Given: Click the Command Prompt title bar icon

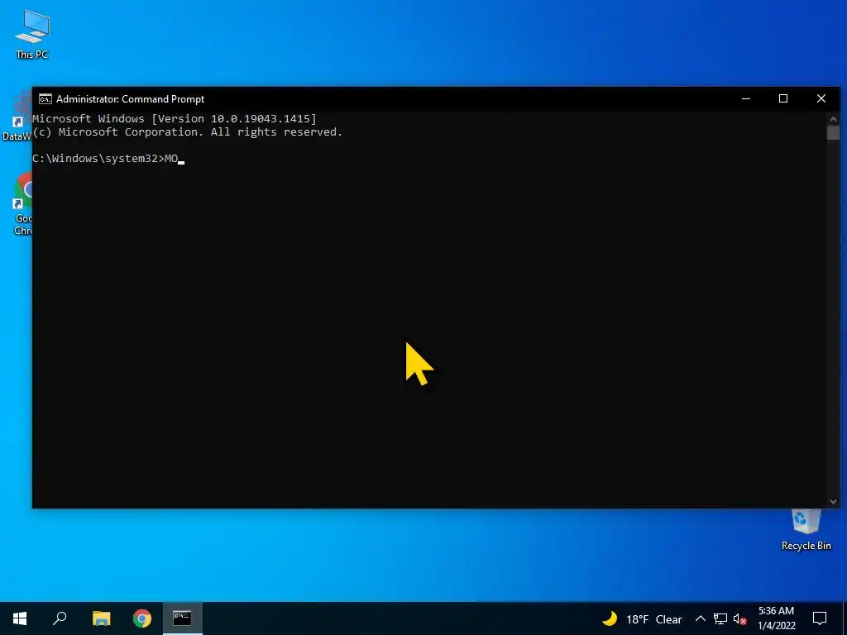Looking at the screenshot, I should (x=45, y=99).
